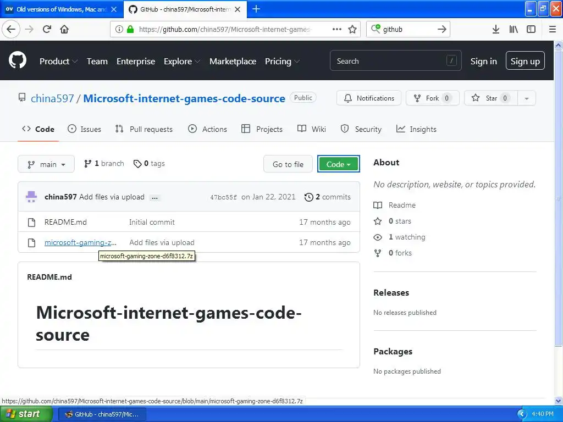Viewport: 563px width, 422px height.
Task: Open star lists dropdown arrow
Action: pos(527,98)
